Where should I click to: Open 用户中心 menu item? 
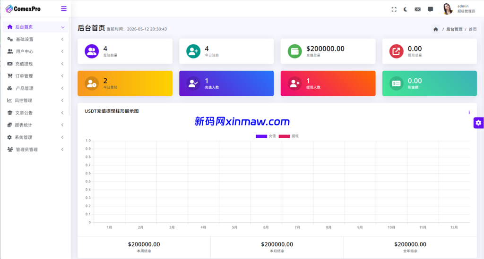[x=35, y=51]
